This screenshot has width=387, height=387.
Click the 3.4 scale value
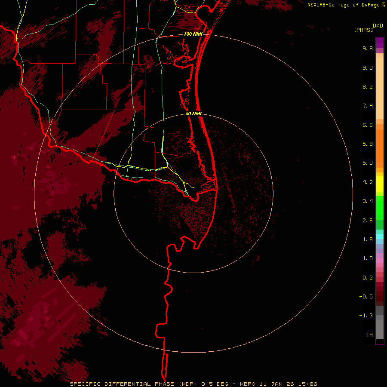(368, 201)
